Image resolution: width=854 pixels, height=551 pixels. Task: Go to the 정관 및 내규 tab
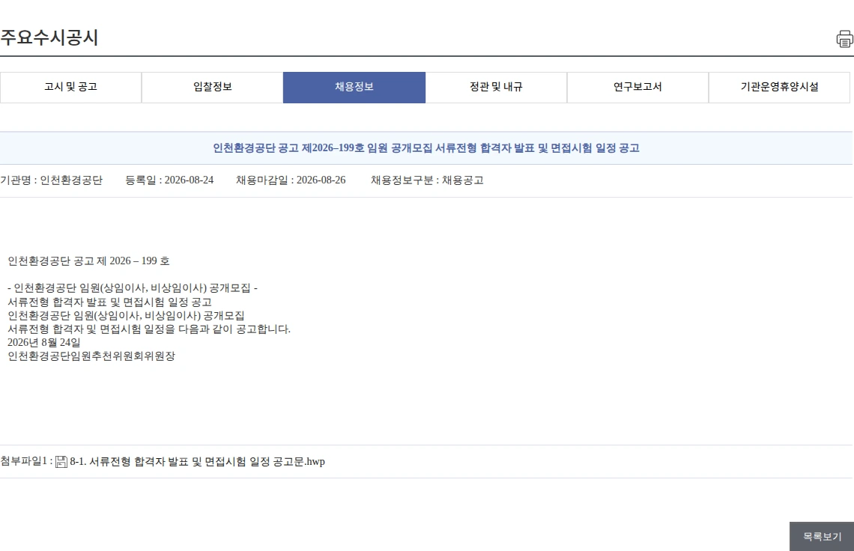496,87
